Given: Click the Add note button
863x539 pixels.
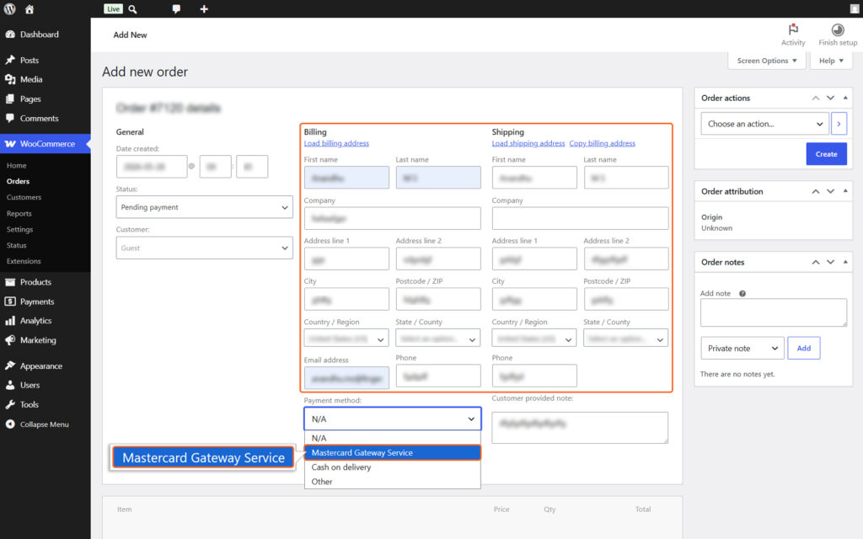Looking at the screenshot, I should click(803, 348).
